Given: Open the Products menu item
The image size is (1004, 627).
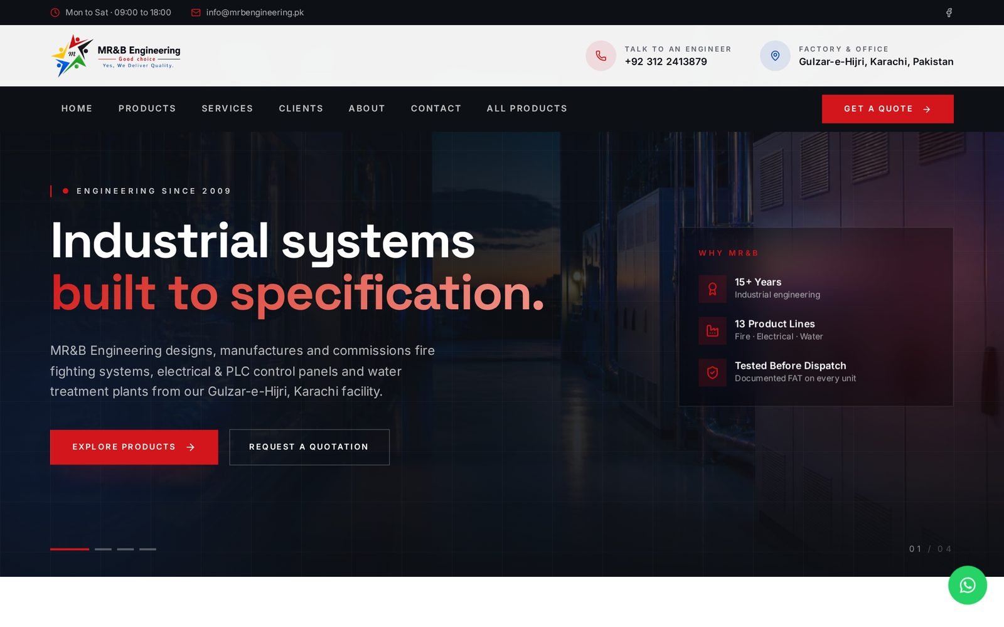Looking at the screenshot, I should 147,108.
